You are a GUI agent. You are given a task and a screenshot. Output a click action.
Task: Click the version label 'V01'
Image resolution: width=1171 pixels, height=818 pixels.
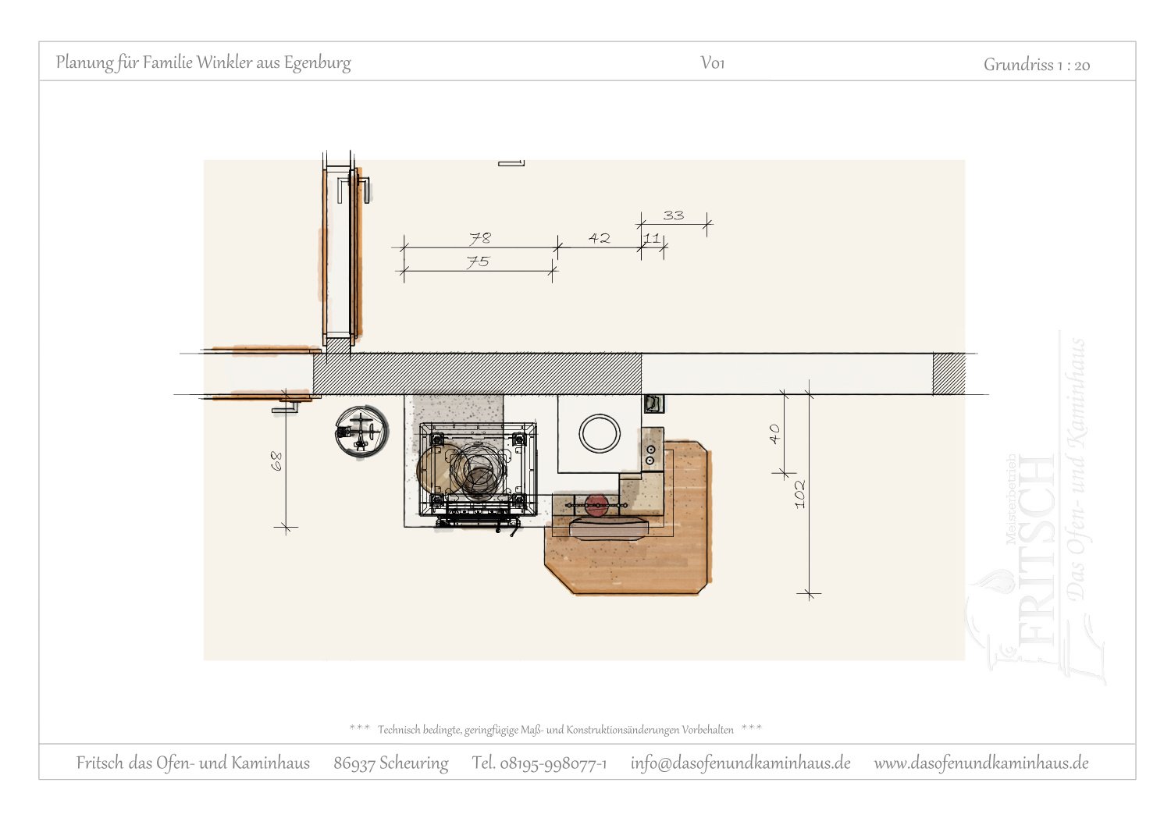[x=713, y=63]
